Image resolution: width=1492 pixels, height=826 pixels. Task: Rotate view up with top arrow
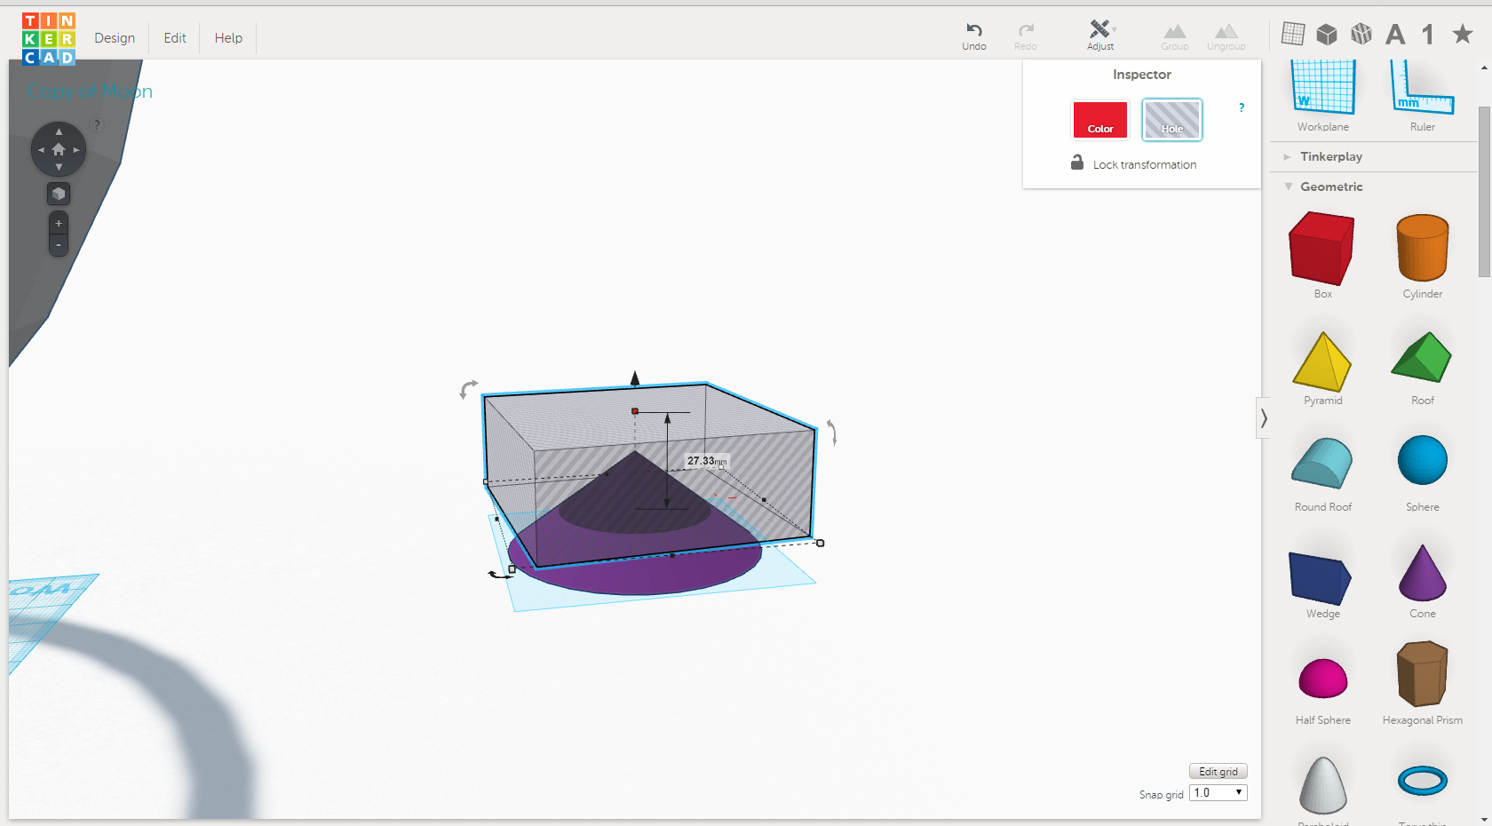59,131
